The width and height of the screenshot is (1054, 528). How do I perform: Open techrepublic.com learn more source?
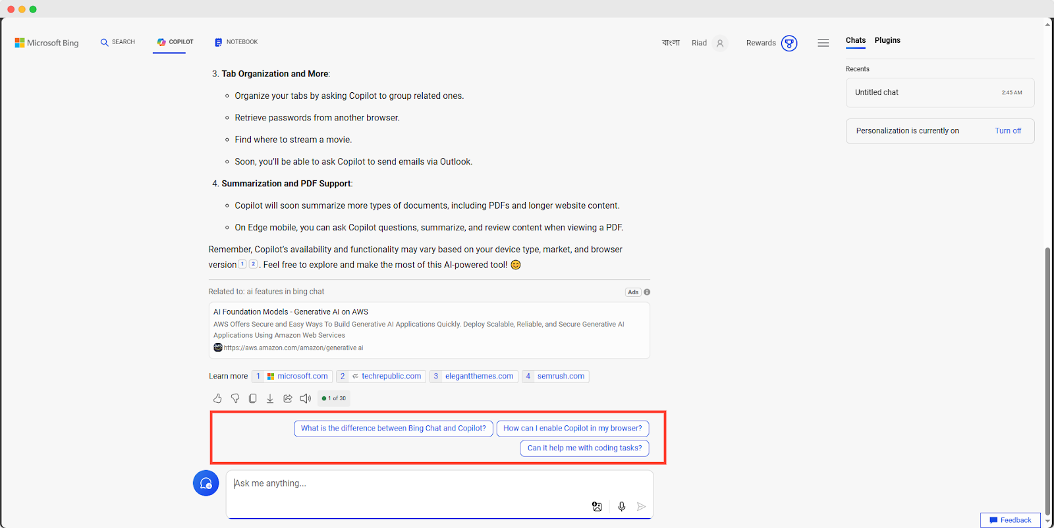tap(381, 377)
